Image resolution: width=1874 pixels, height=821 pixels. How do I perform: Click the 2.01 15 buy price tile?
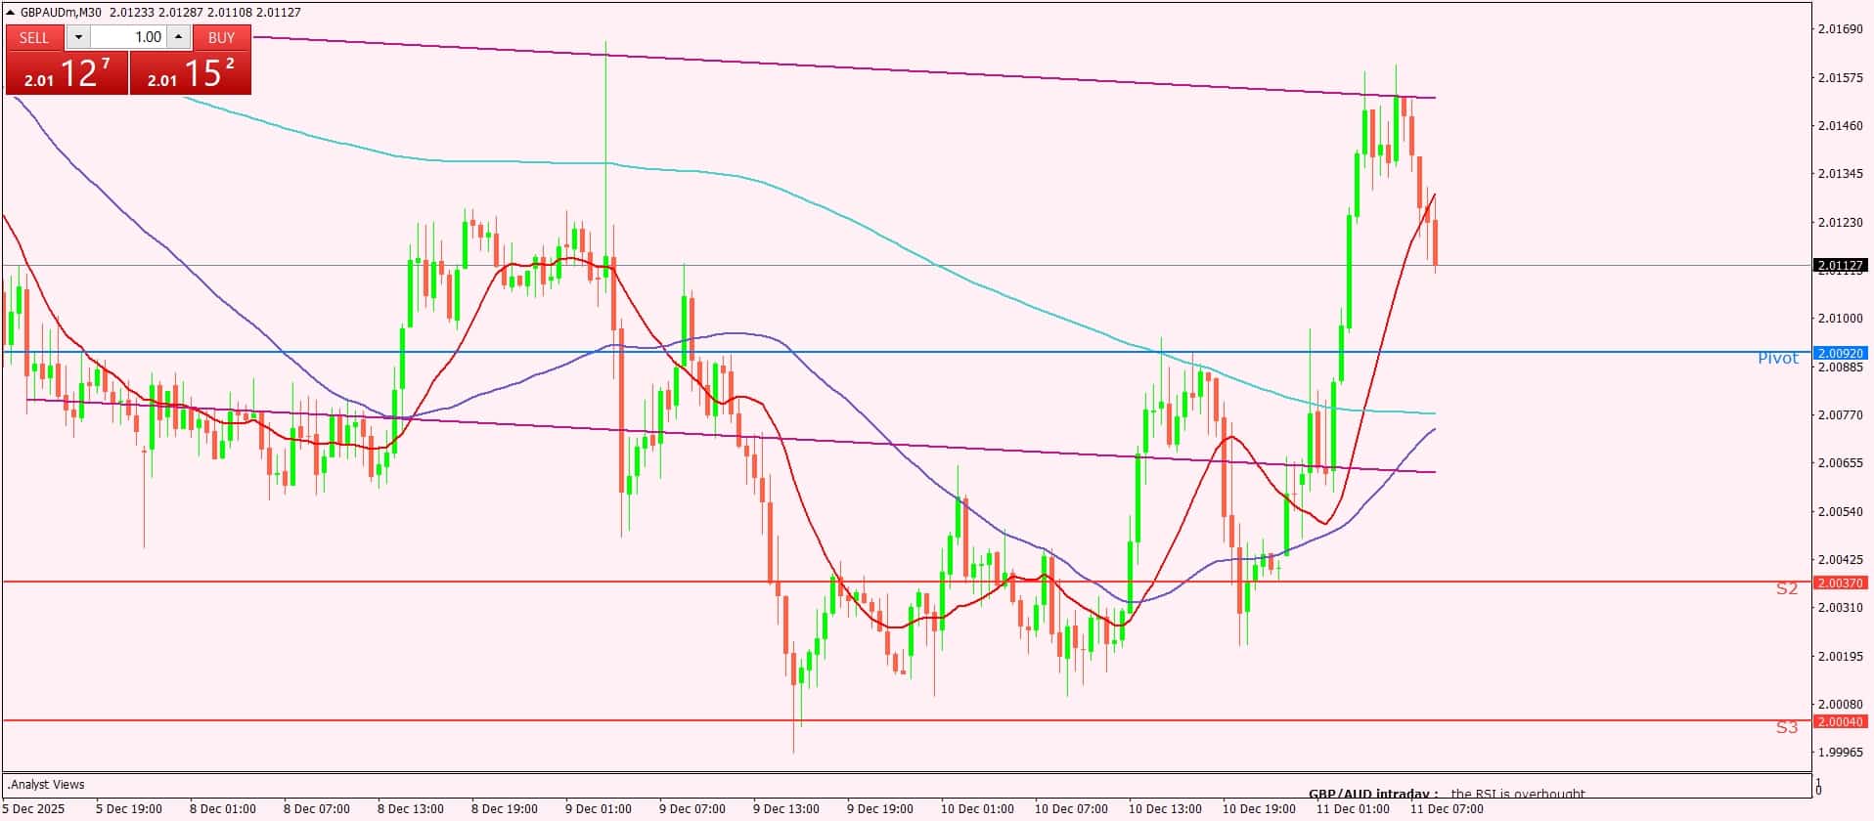point(191,73)
